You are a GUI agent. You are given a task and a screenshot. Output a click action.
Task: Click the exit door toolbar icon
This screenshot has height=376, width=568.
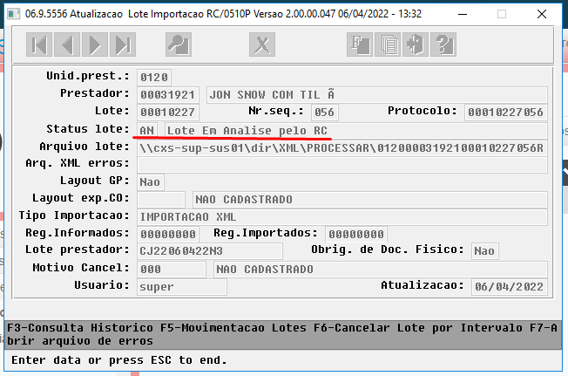(416, 44)
